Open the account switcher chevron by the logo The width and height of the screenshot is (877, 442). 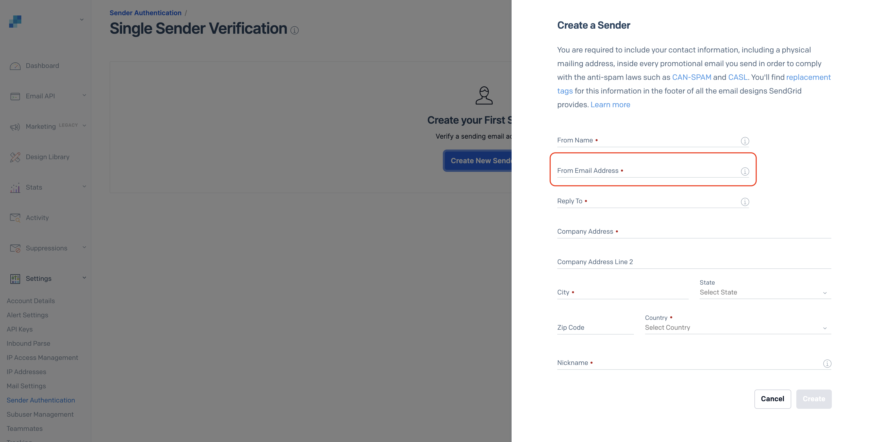pos(82,20)
